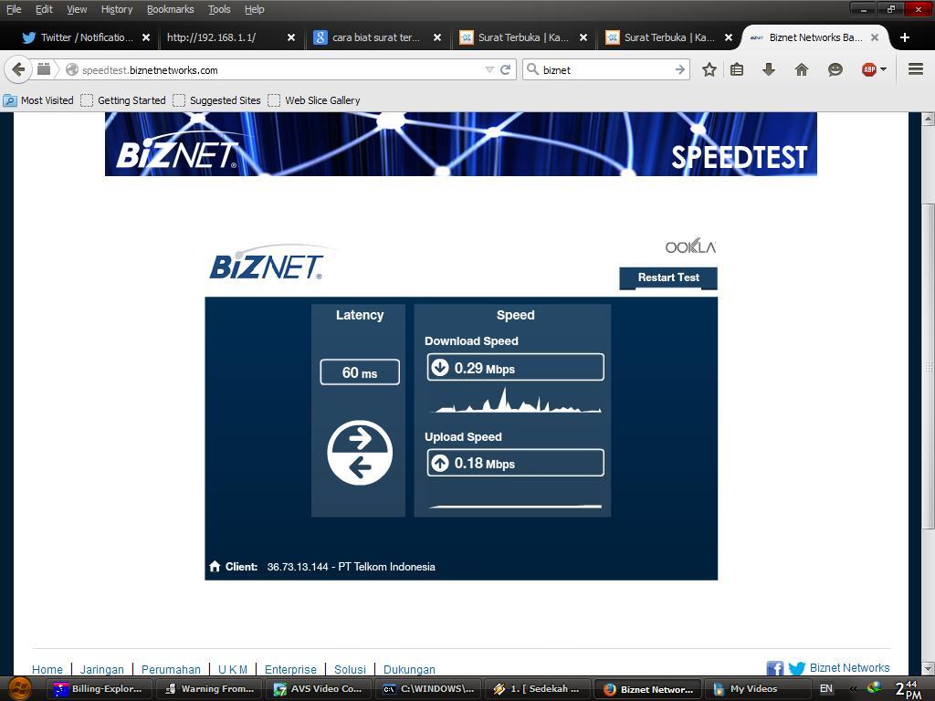Click the Adblock Plus ABP icon
Screen dimensions: 935x701
pos(869,69)
